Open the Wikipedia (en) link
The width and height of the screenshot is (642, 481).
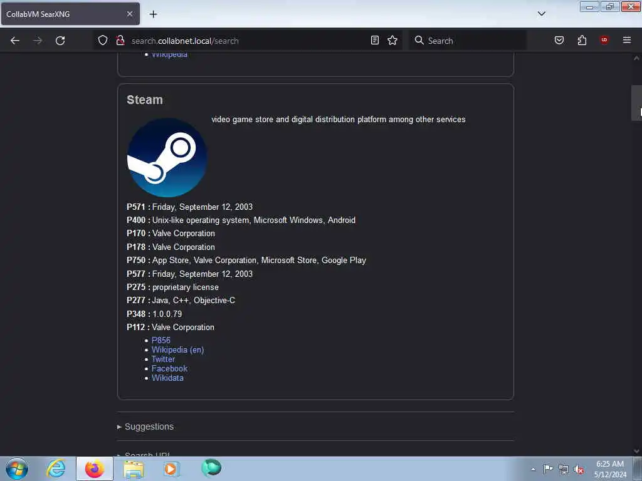[x=177, y=349]
